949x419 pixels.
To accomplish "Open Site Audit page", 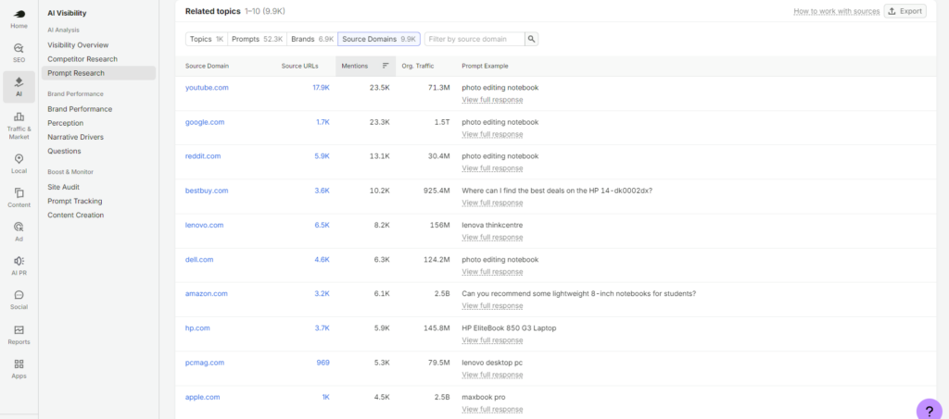I will (x=64, y=187).
